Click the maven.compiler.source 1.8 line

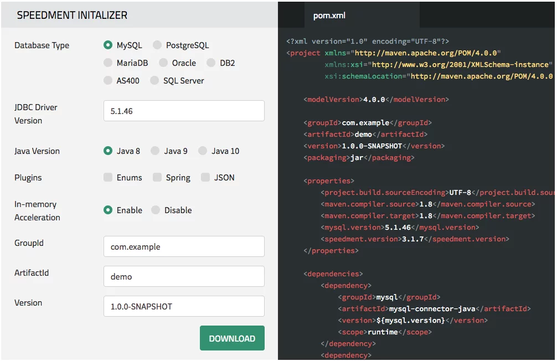[x=427, y=204]
